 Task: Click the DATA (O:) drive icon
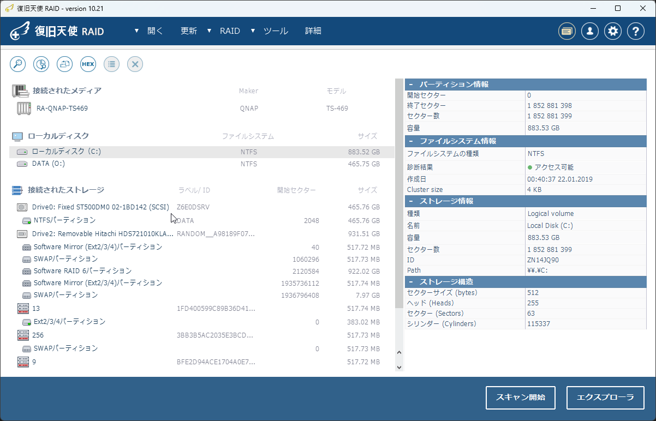22,164
